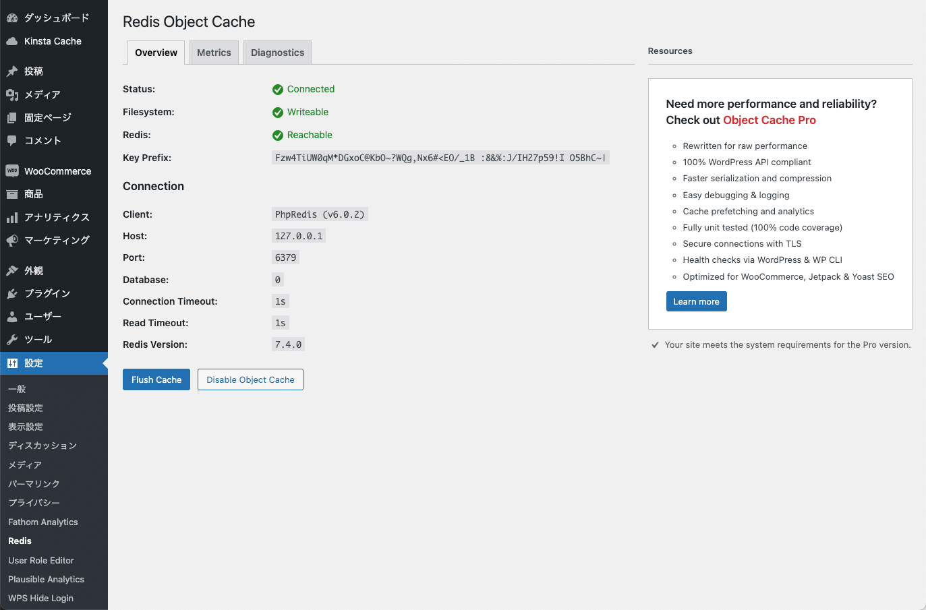Click the Connected status text
Image resolution: width=926 pixels, height=610 pixels.
click(x=311, y=89)
